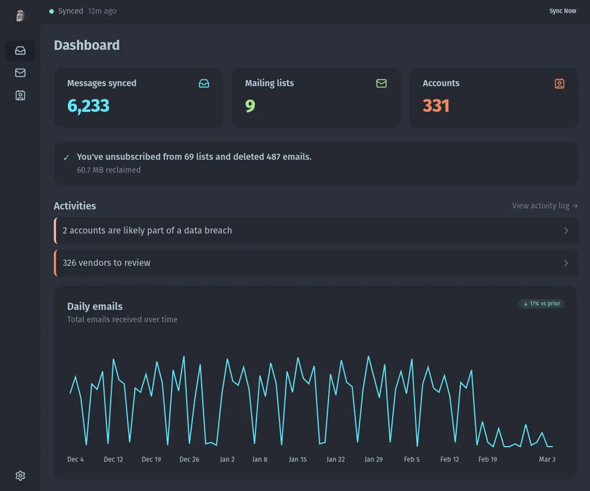The height and width of the screenshot is (491, 590).
Task: Click the Jan 2 chart axis label
Action: 227,460
